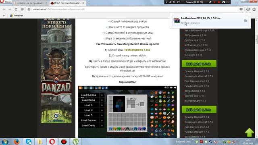Expand the recording toolbar dropdown arrow
Viewport: 258px width, 145px height.
coord(166,2)
